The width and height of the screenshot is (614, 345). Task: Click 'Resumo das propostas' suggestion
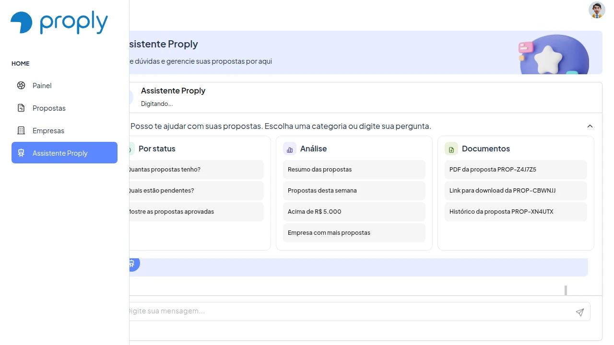354,170
